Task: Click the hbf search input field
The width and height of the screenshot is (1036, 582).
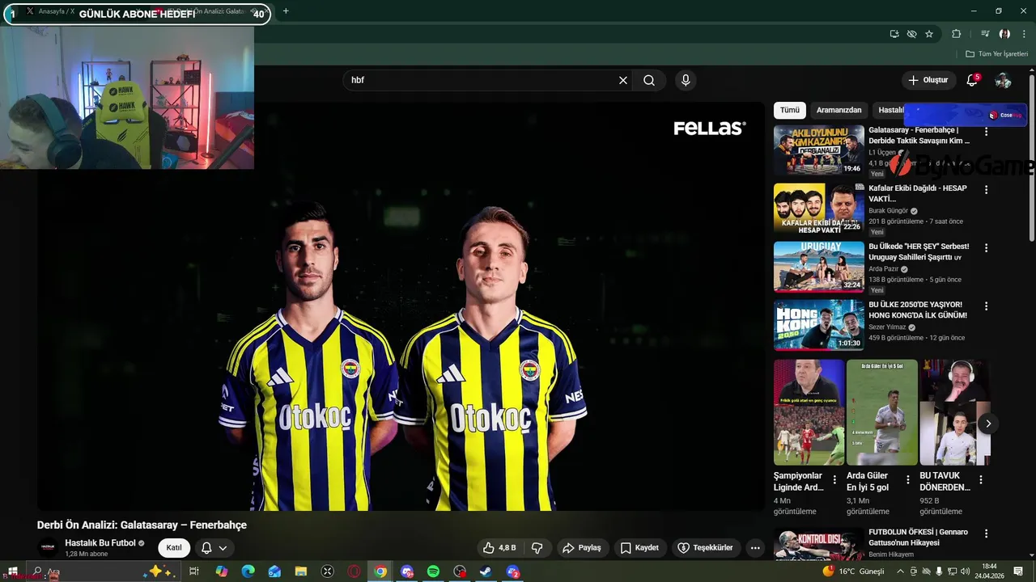Action: tap(478, 80)
